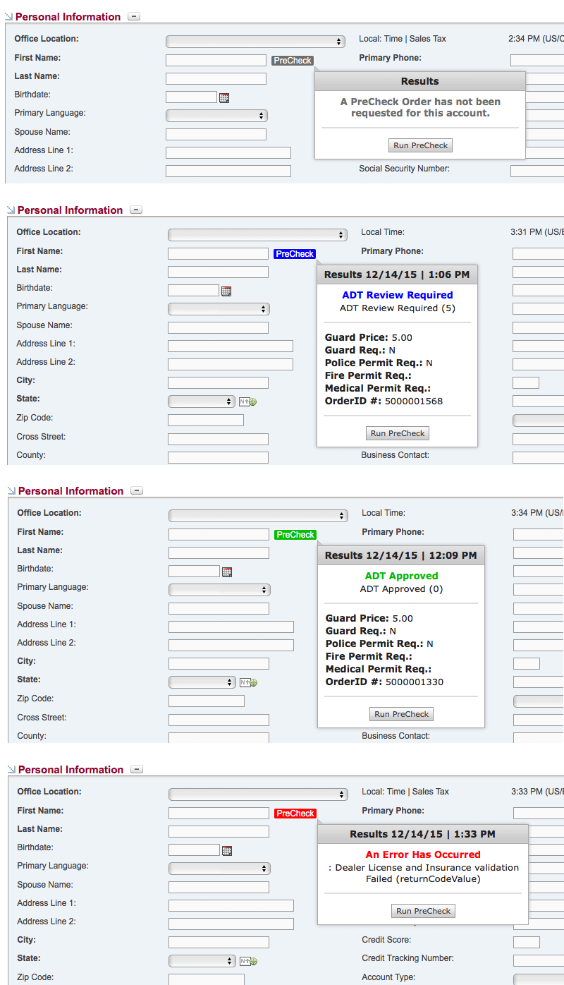Click First Name field next to green PreCheck
This screenshot has width=564, height=985.
pos(219,535)
